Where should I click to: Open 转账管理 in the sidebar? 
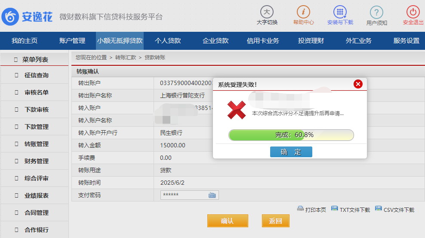[x=34, y=144]
